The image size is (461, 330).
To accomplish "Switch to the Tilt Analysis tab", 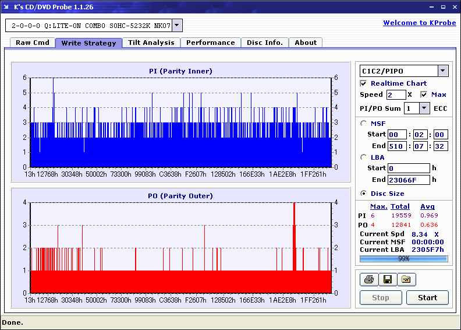I will (x=151, y=43).
